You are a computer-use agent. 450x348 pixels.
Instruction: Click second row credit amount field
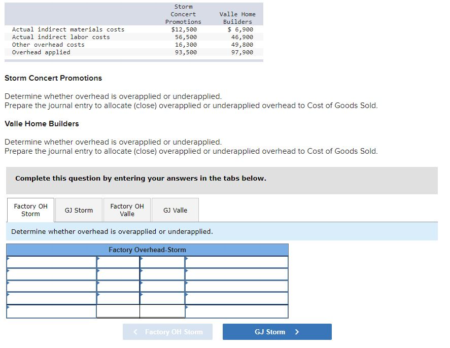pos(162,274)
